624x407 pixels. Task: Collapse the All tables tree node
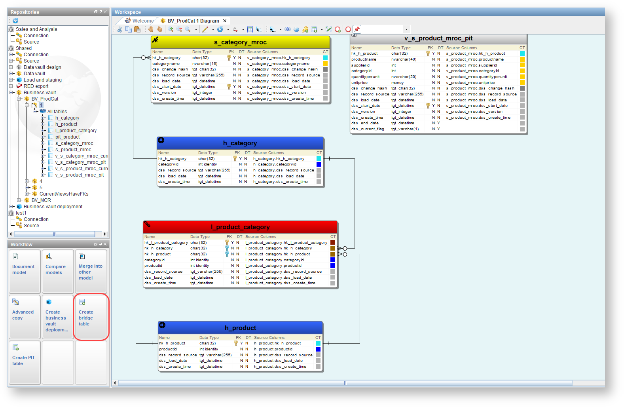point(35,112)
